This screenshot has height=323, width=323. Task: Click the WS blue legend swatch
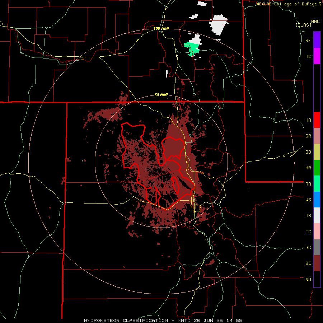317,200
